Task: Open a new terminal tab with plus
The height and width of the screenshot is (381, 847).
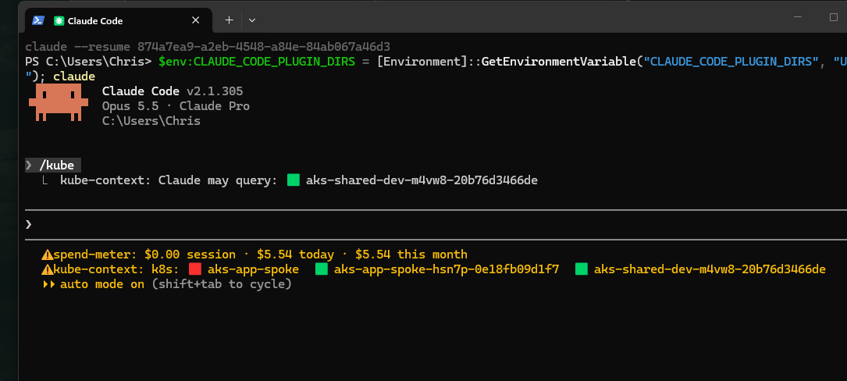Action: tap(229, 20)
